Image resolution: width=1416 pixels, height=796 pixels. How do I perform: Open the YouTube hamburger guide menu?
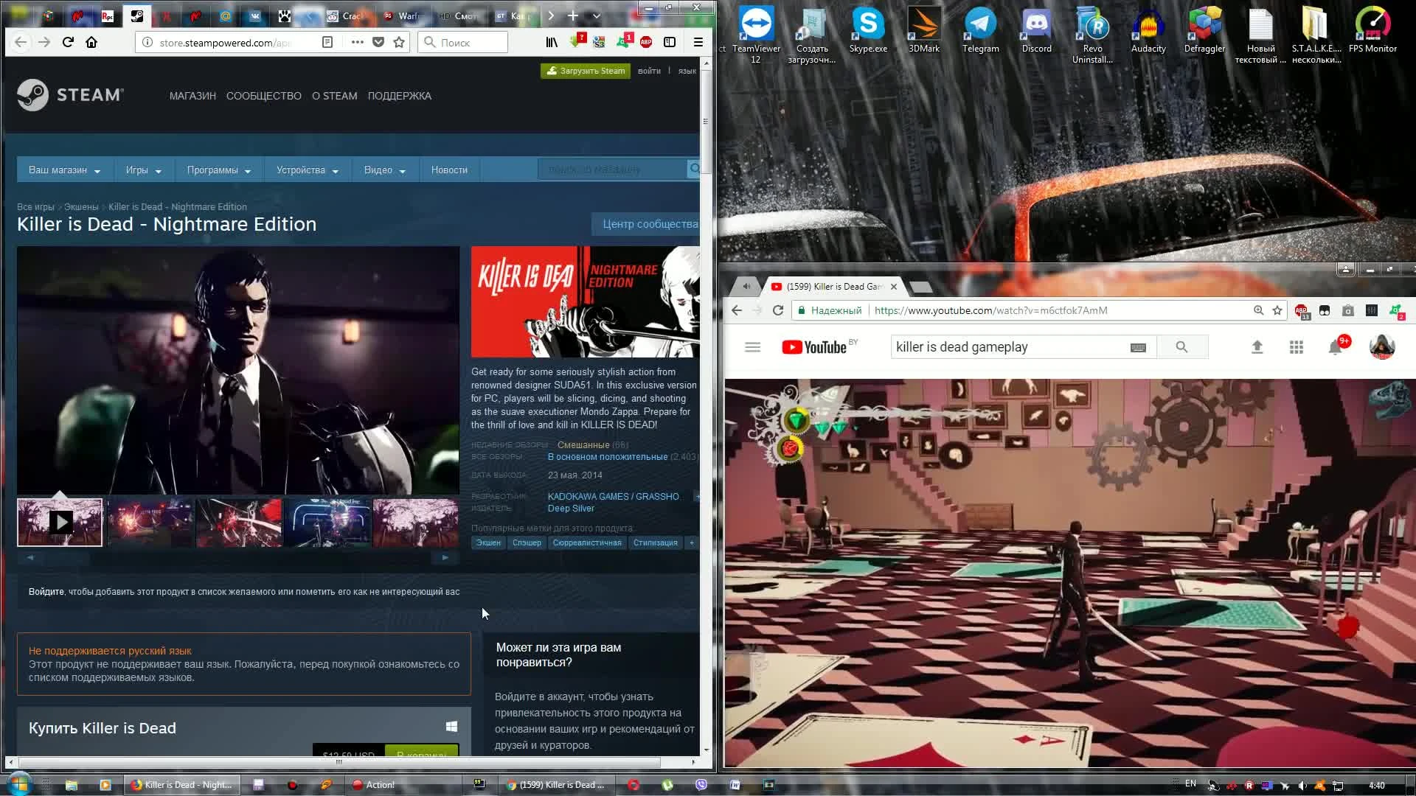(752, 347)
